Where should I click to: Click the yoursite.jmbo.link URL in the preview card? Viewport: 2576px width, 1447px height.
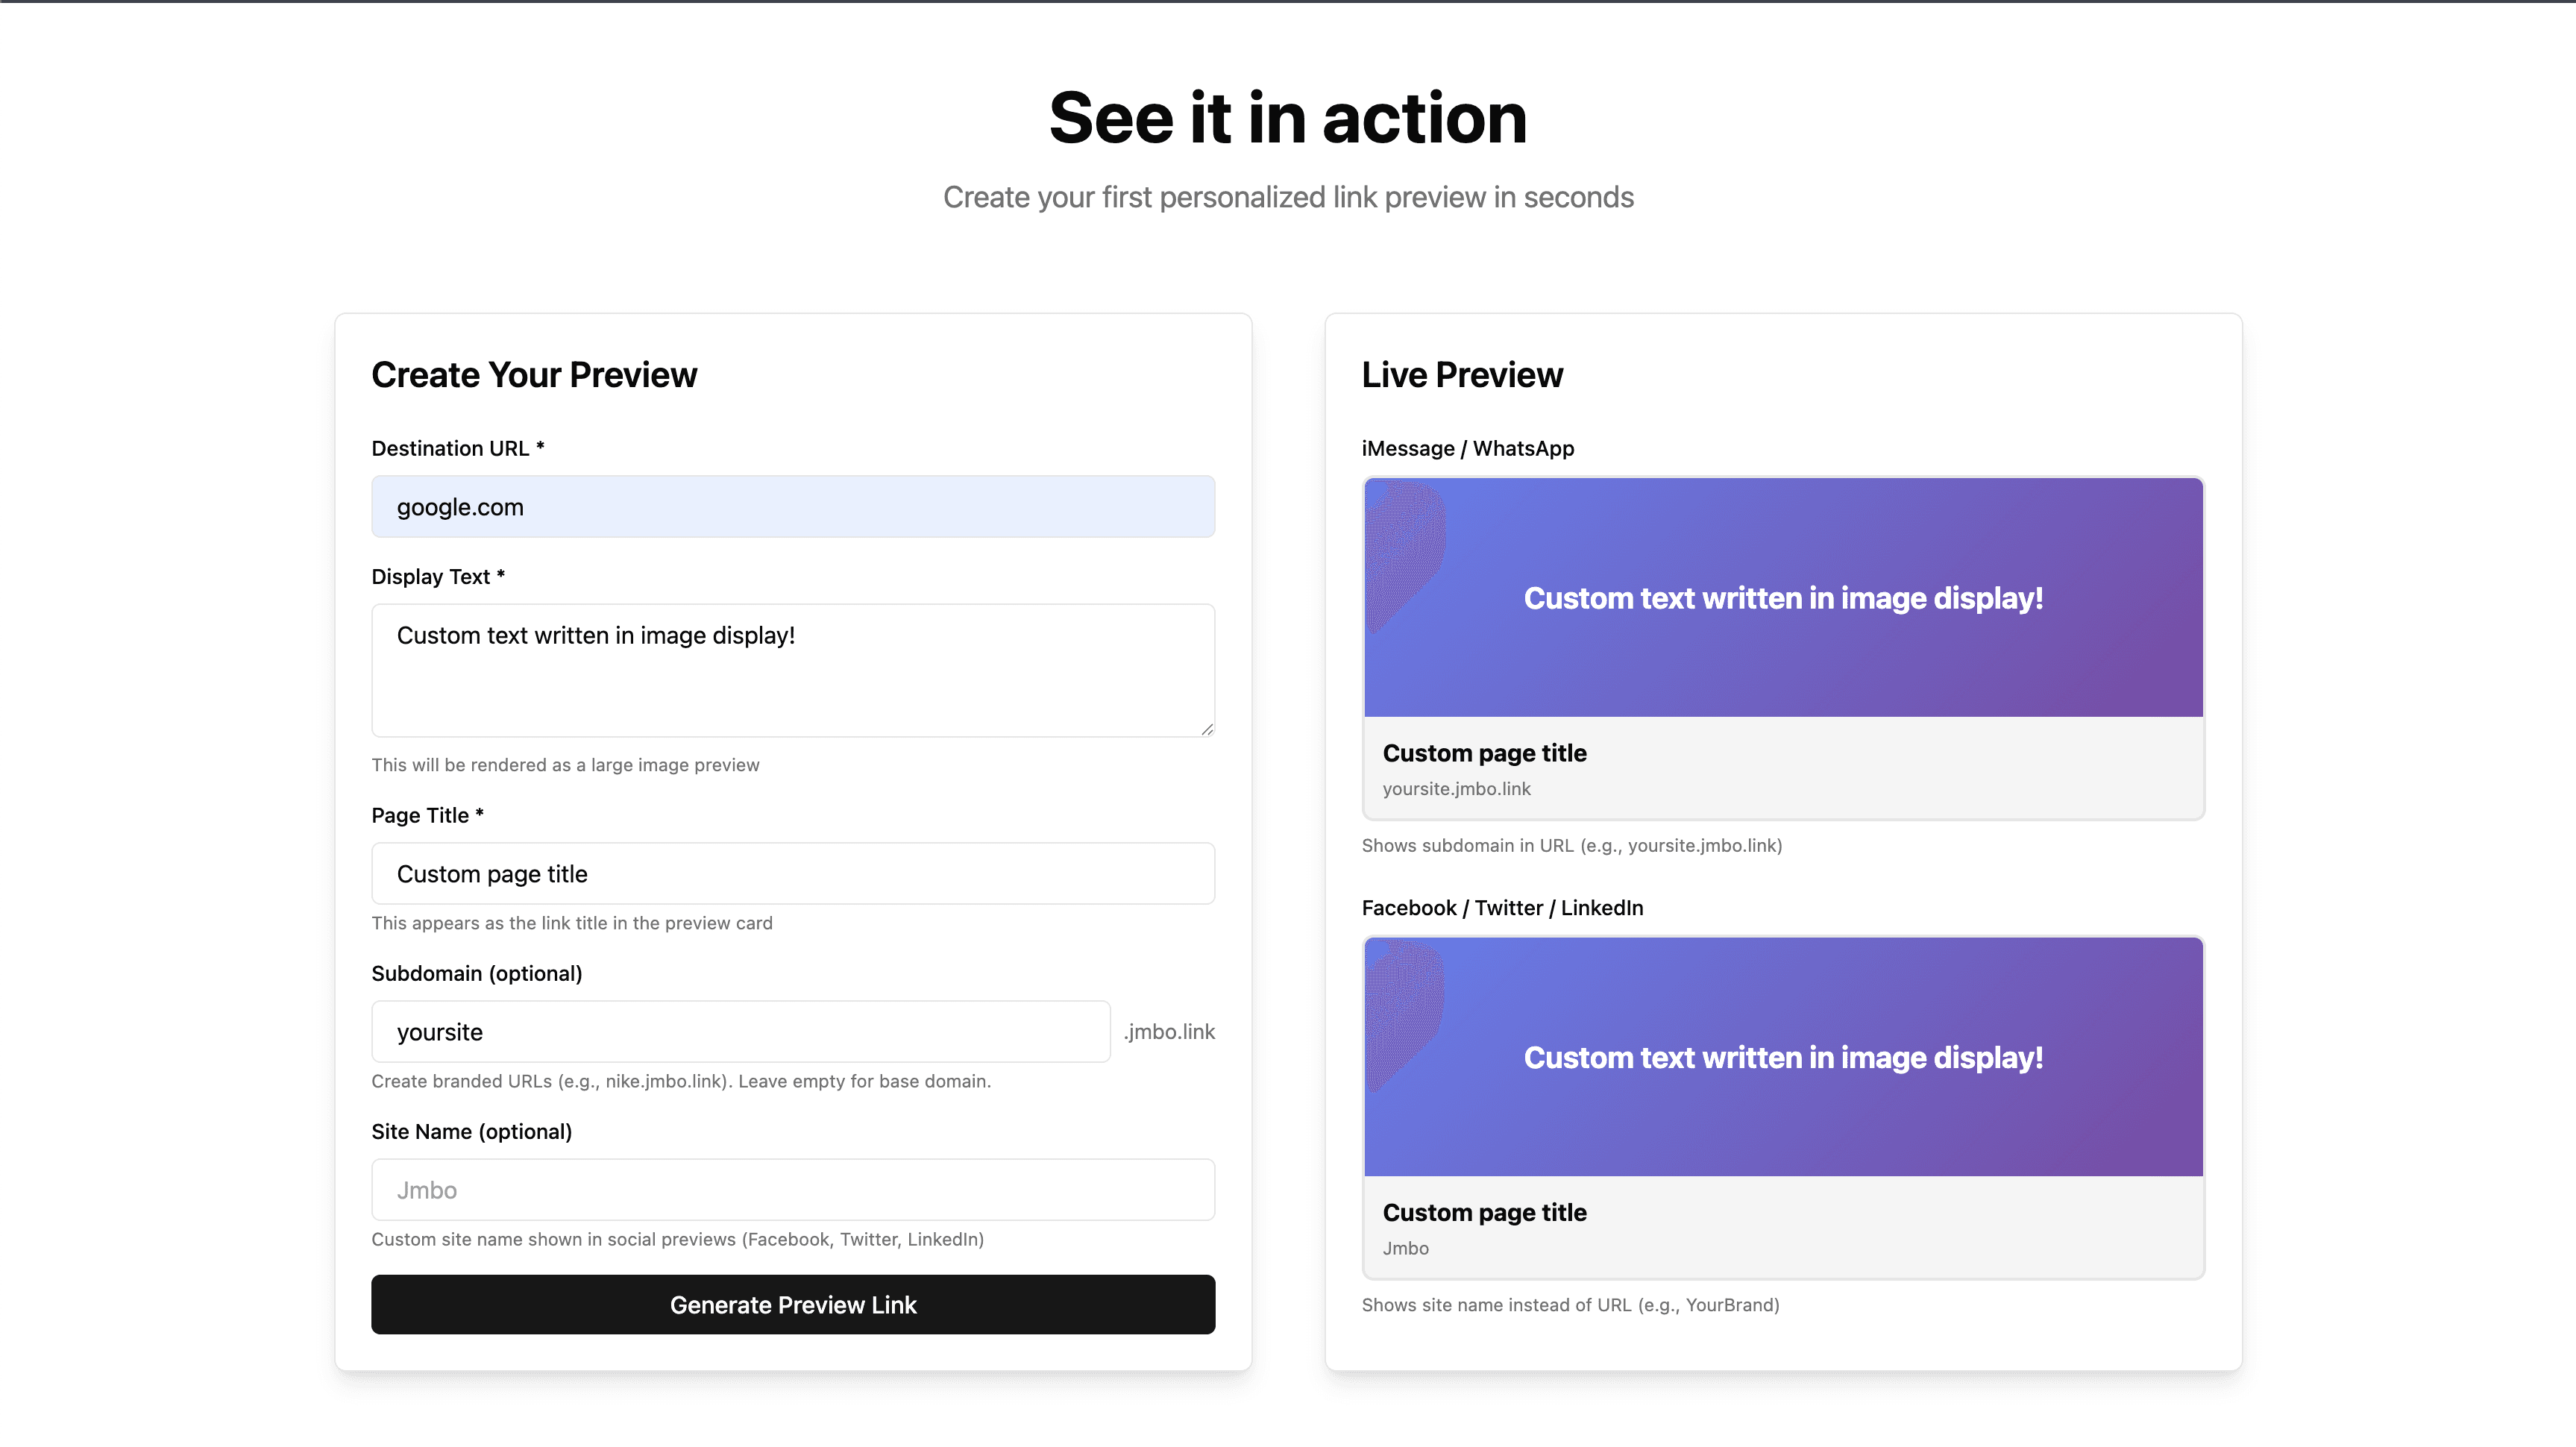pos(1456,788)
